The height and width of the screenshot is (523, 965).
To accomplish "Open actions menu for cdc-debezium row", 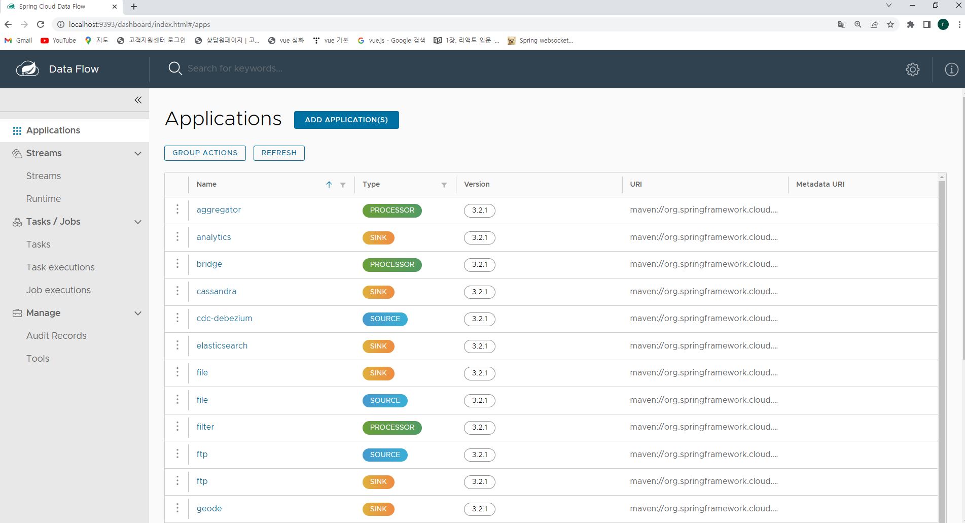I will coord(177,318).
